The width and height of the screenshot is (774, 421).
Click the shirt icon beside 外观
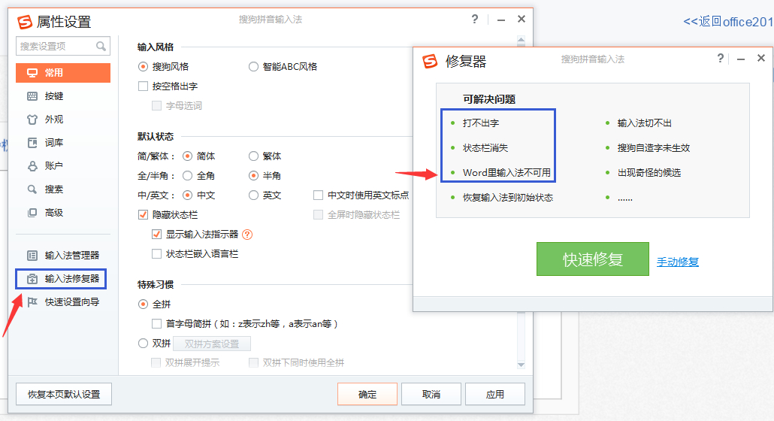click(x=32, y=120)
